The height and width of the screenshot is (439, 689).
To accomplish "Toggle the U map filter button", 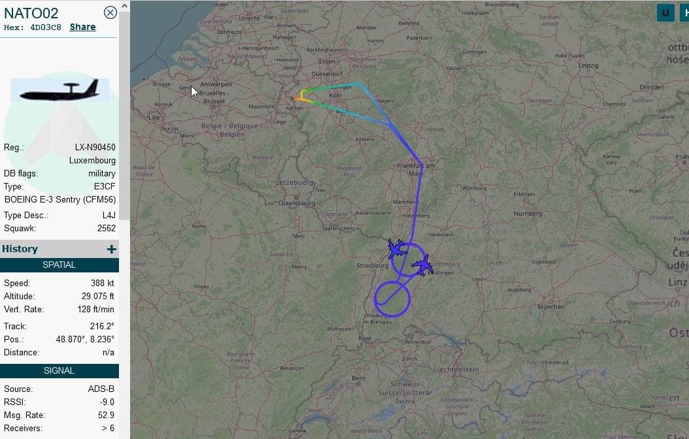I will (x=665, y=12).
